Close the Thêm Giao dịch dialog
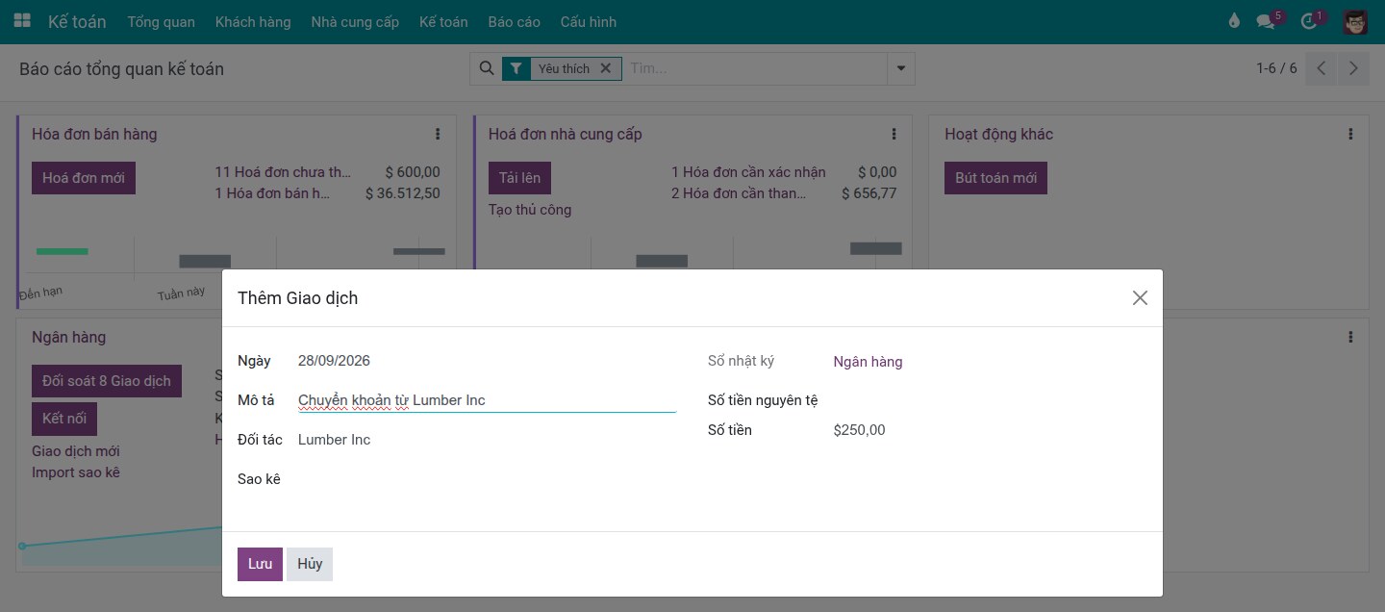The height and width of the screenshot is (612, 1385). coord(1140,298)
